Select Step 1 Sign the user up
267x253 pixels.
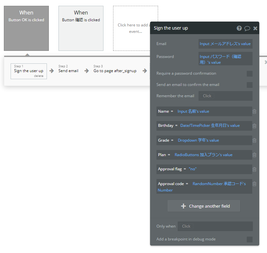29,71
